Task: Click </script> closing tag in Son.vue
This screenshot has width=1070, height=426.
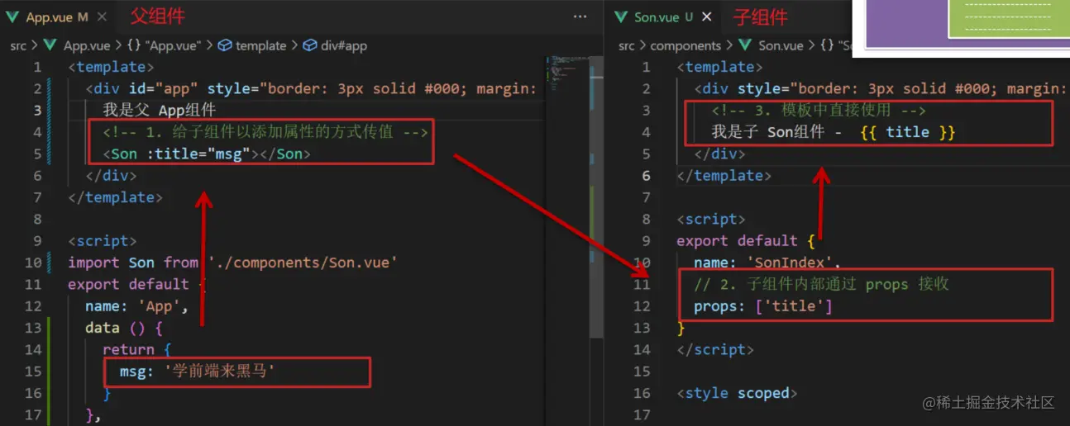Action: pyautogui.click(x=715, y=350)
